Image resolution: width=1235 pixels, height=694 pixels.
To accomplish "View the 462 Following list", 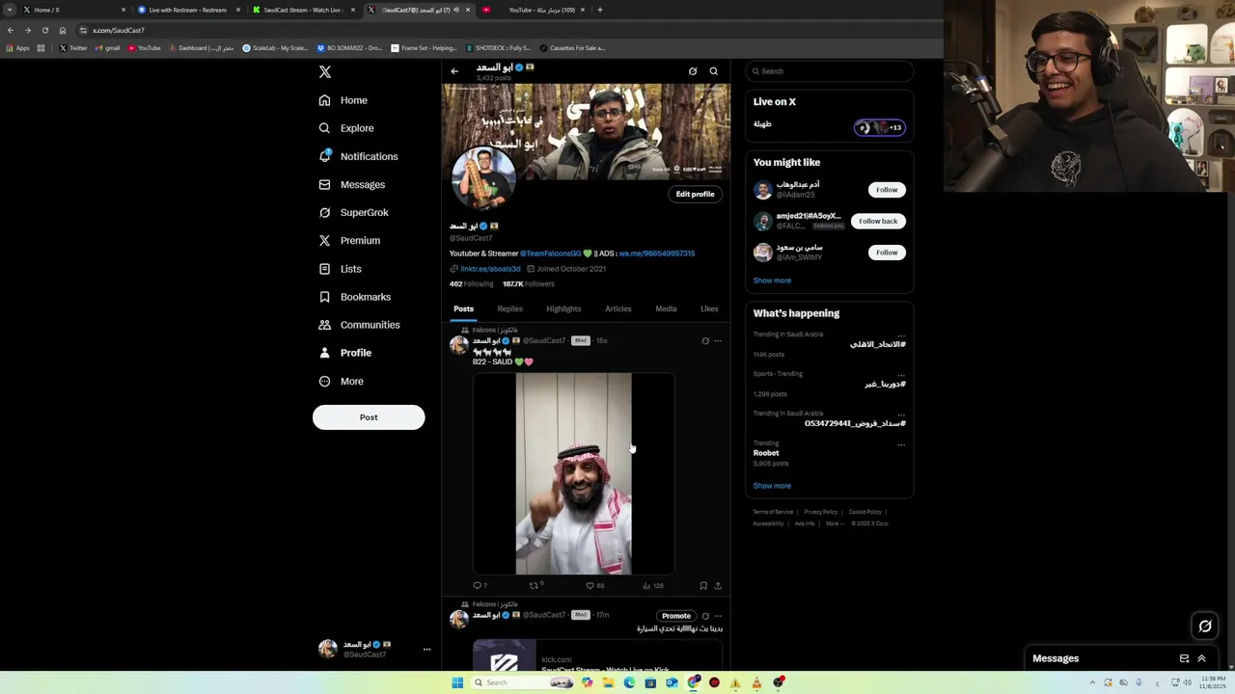I will pos(471,284).
